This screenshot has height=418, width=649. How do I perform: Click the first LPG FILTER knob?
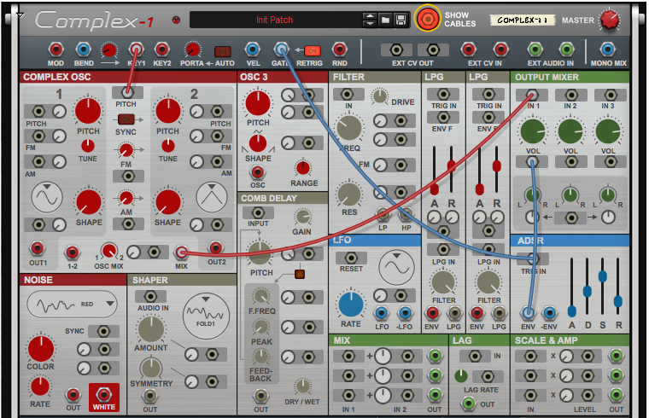[443, 282]
